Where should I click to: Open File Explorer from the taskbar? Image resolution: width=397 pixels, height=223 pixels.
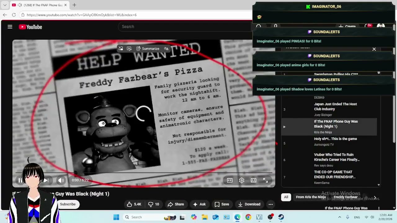coord(205,217)
